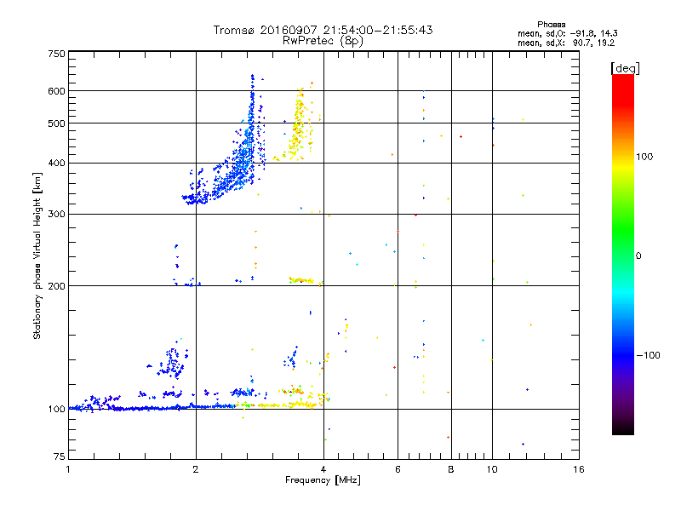This screenshot has width=681, height=511.
Task: Click the y-axis tick label '500'
Action: (56, 123)
